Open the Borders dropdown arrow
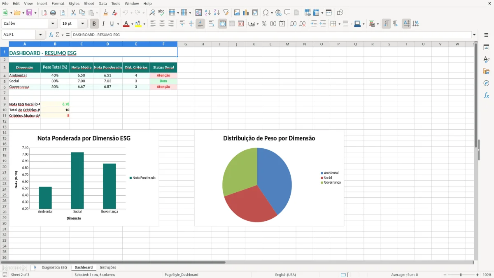Image resolution: width=494 pixels, height=278 pixels. pyautogui.click(x=339, y=24)
